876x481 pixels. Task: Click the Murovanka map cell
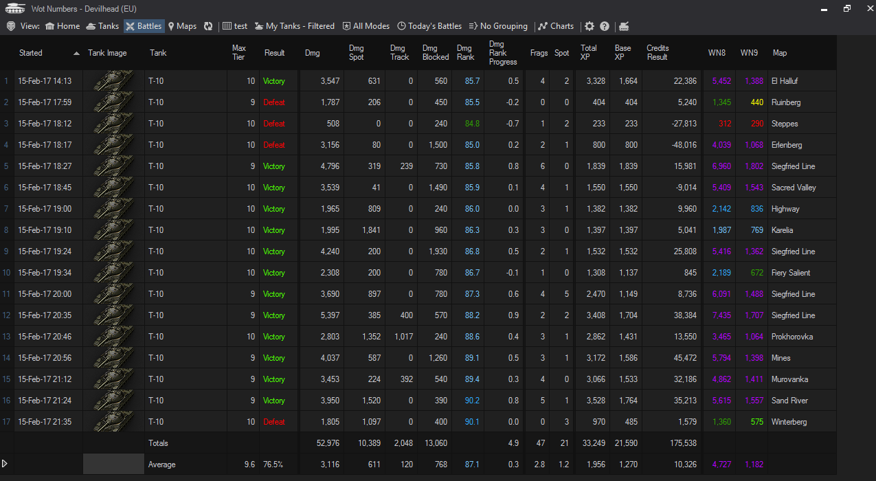[x=802, y=379]
